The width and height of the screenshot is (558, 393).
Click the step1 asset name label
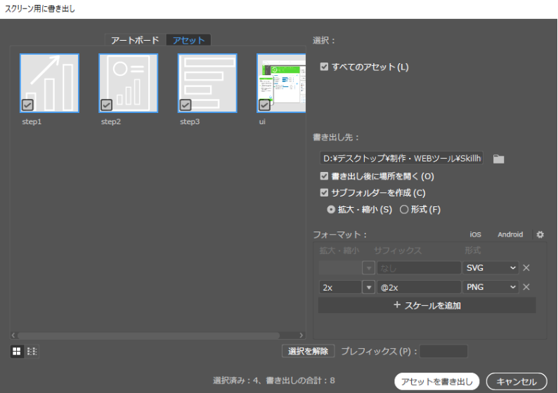[x=32, y=121]
